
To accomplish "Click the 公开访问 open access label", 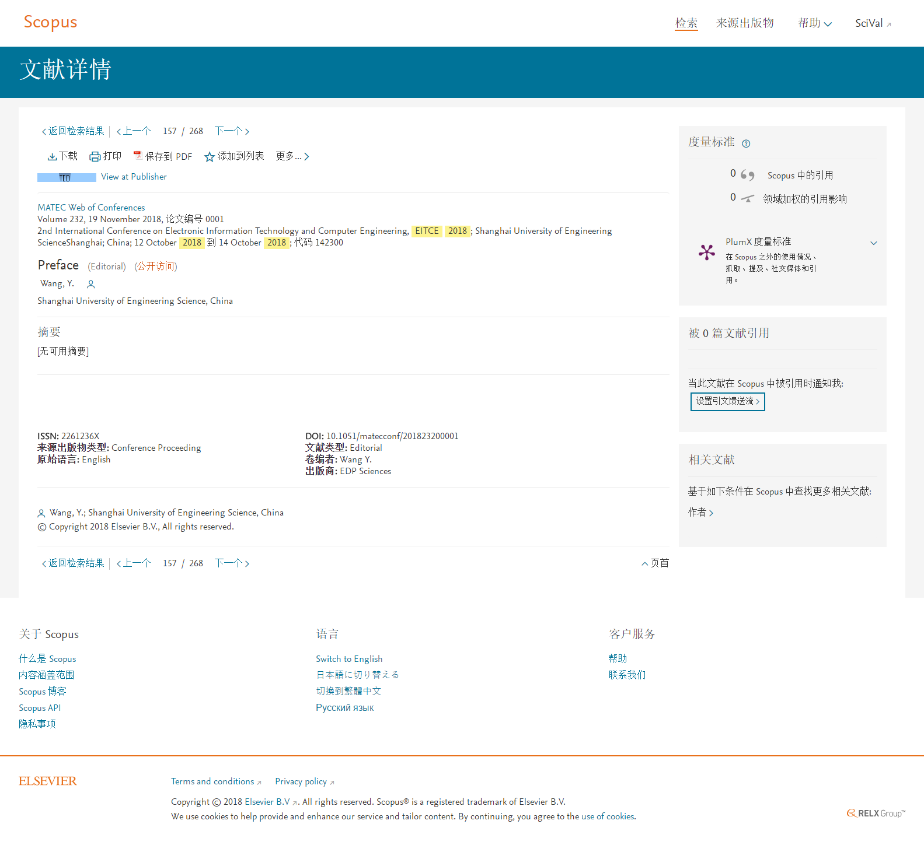I will pyautogui.click(x=156, y=267).
